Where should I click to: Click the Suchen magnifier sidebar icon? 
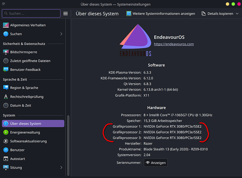6,34
